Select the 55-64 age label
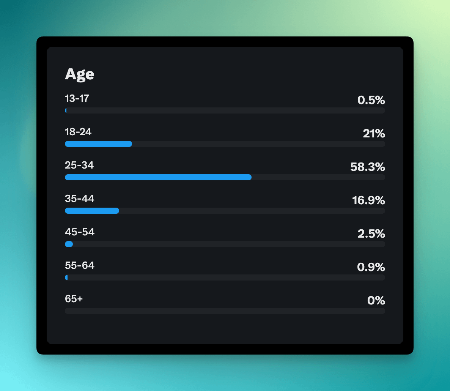The image size is (450, 391). (x=80, y=265)
